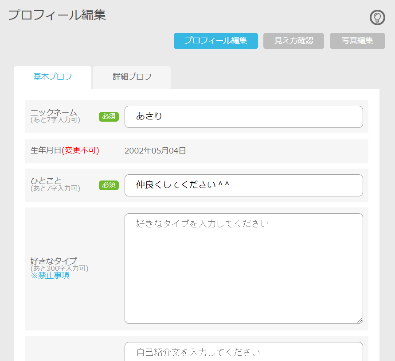Focus the ひとこと field with 仲良くしてください
The height and width of the screenshot is (361, 395).
(x=243, y=185)
